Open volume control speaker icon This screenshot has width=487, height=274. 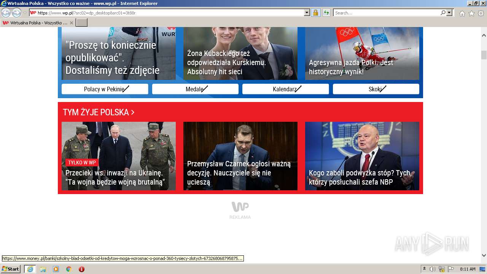[x=432, y=269]
